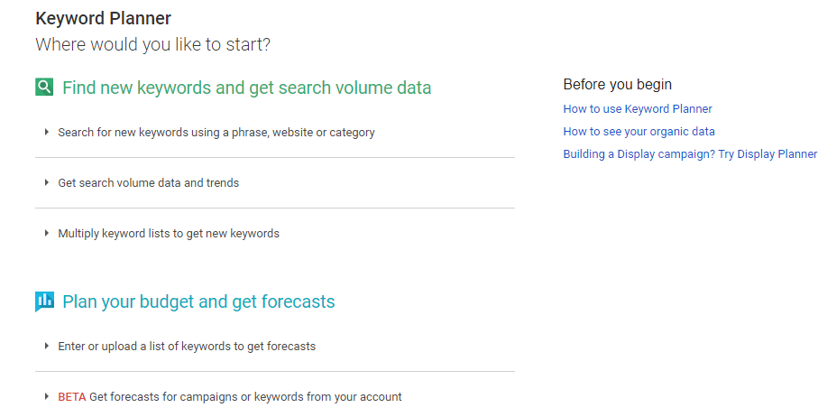Select "Get search volume data and trends" text
Screen dimensions: 818x417
click(149, 183)
